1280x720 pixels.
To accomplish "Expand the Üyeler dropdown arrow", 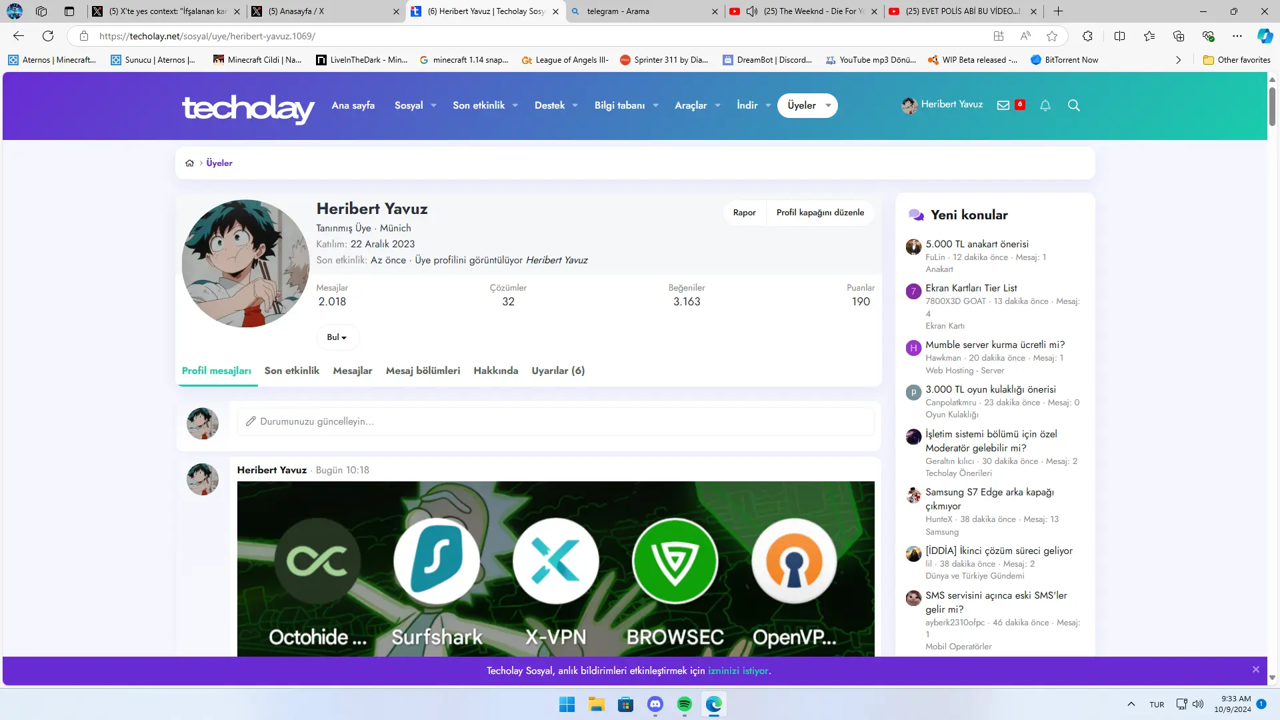I will click(828, 106).
